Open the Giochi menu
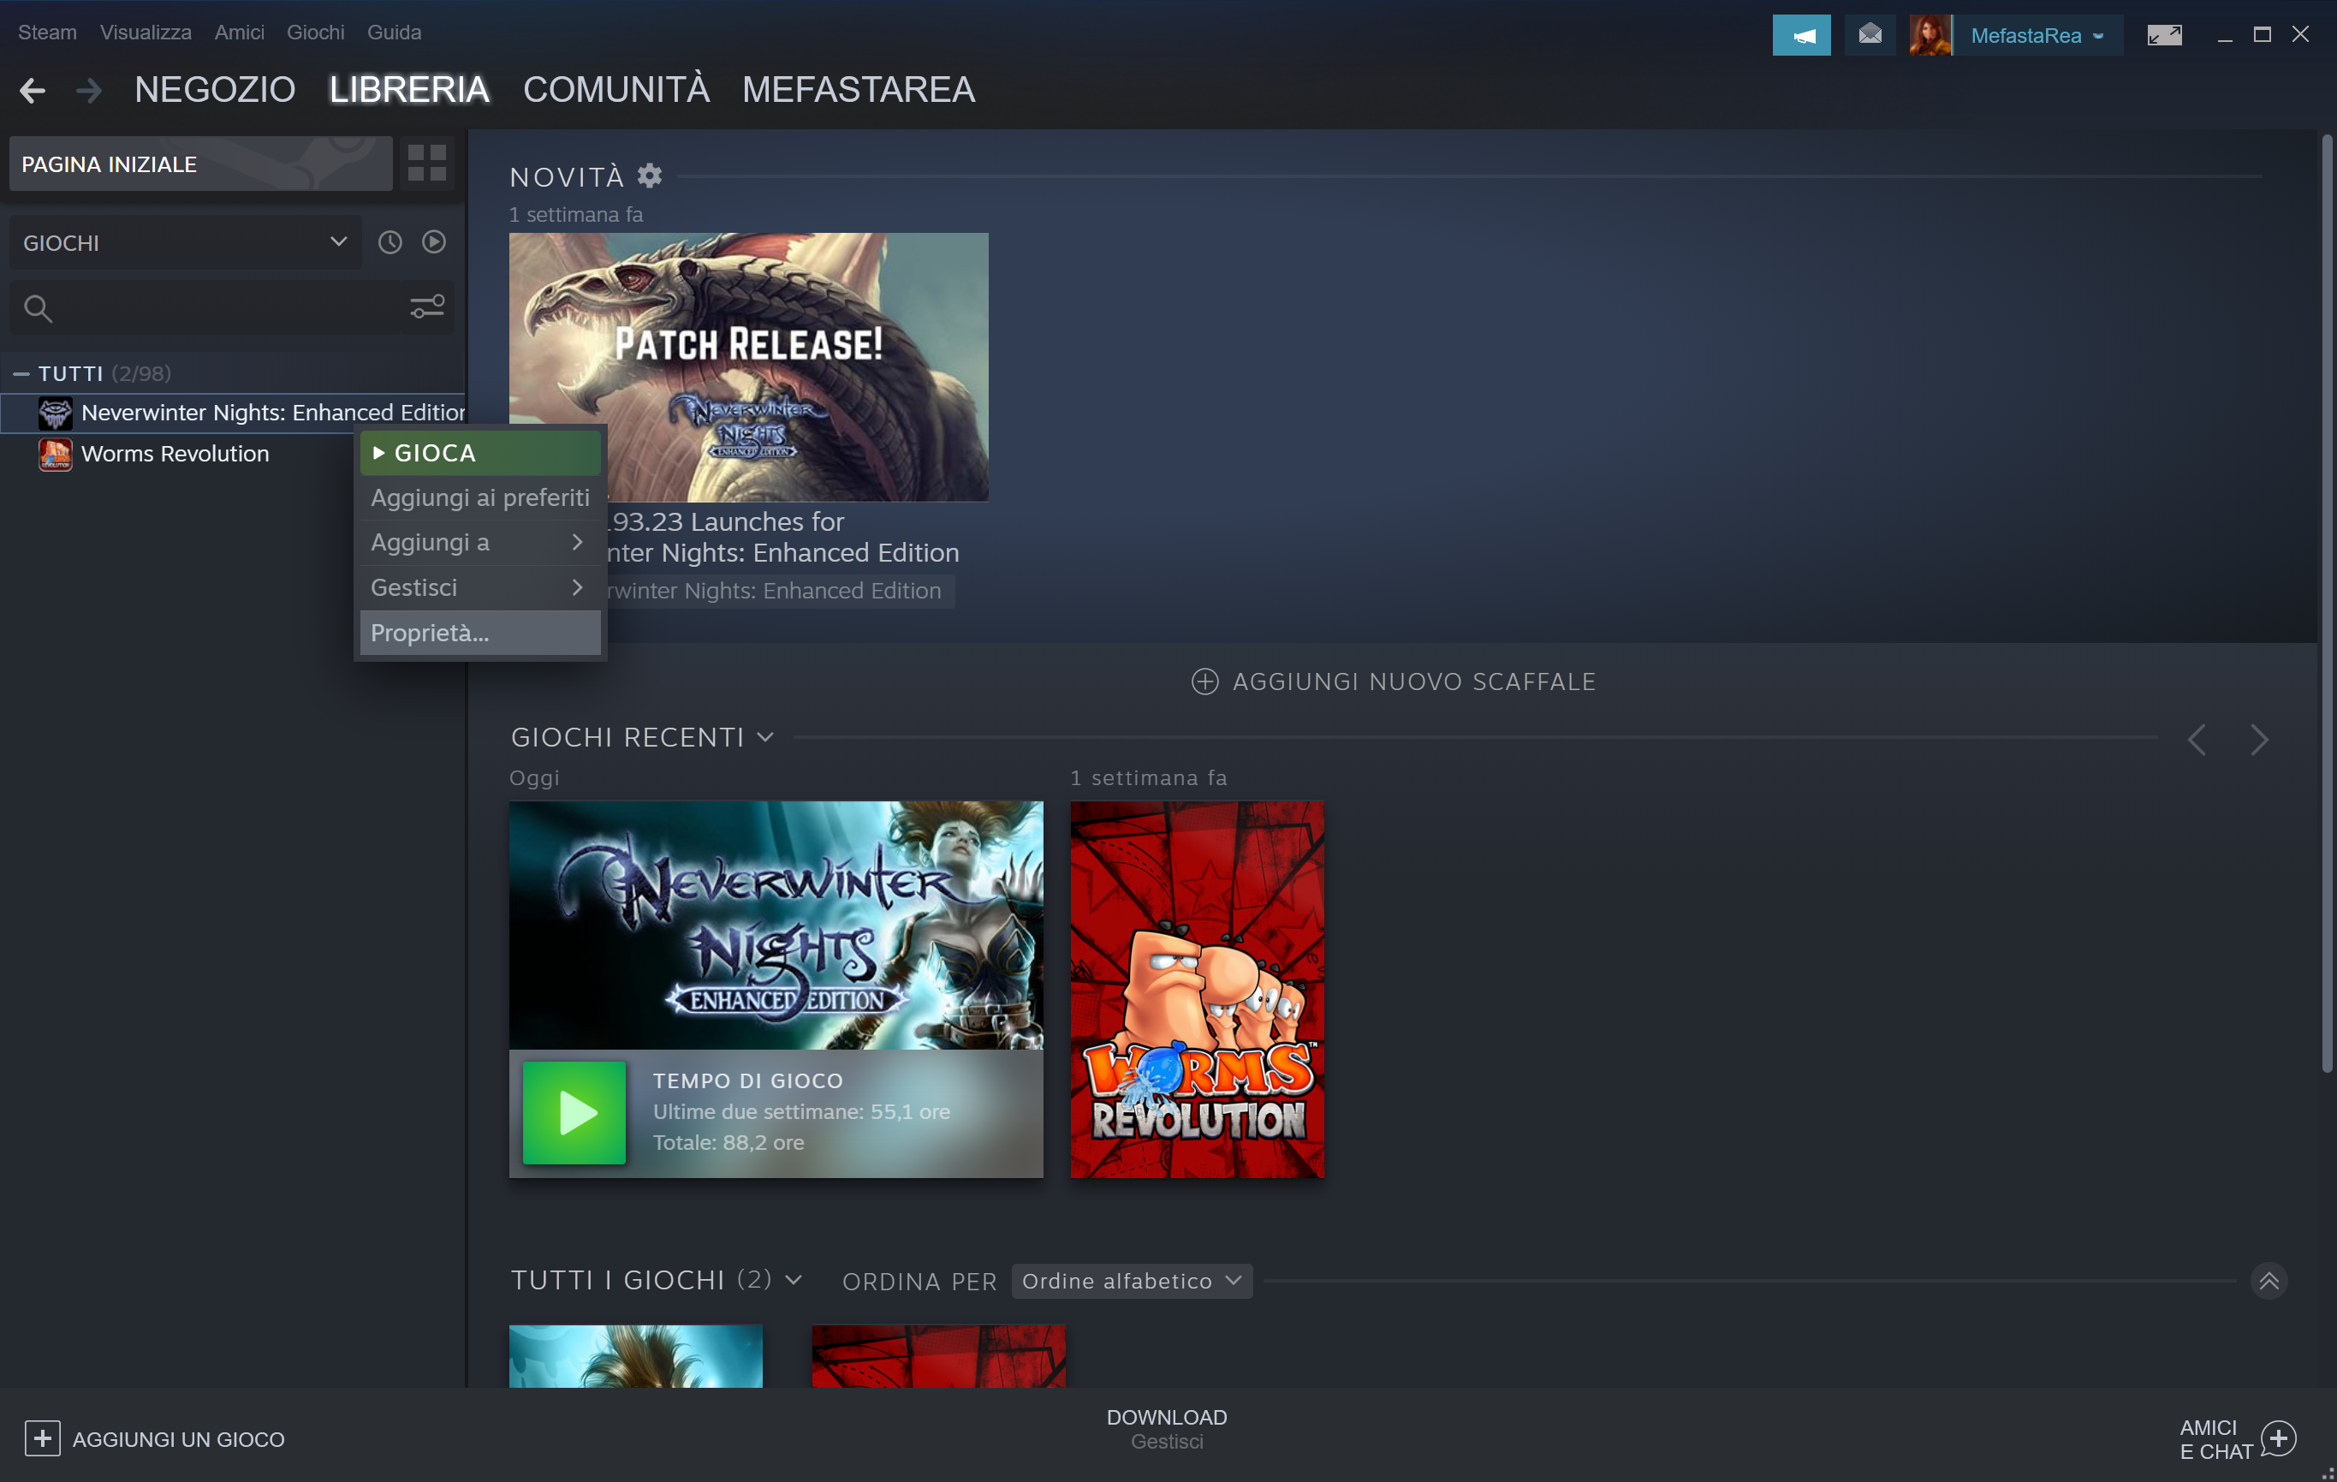The height and width of the screenshot is (1482, 2337). tap(315, 32)
